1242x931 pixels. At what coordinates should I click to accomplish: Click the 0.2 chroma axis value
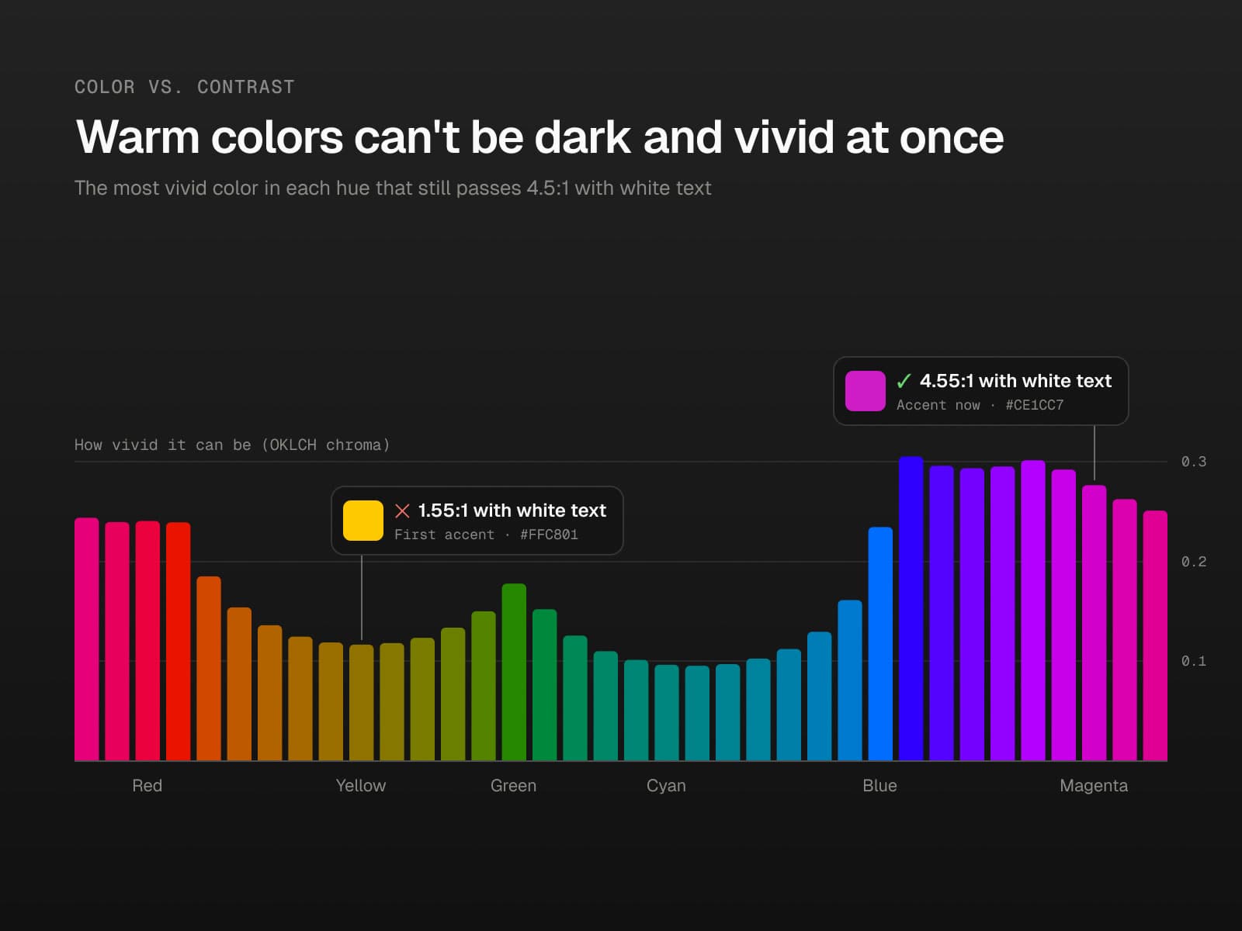[x=1194, y=562]
